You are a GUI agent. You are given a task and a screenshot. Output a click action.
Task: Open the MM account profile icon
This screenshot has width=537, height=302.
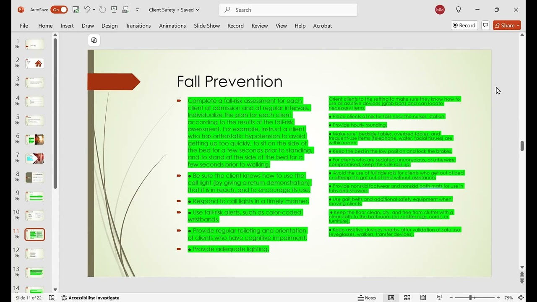pos(440,10)
